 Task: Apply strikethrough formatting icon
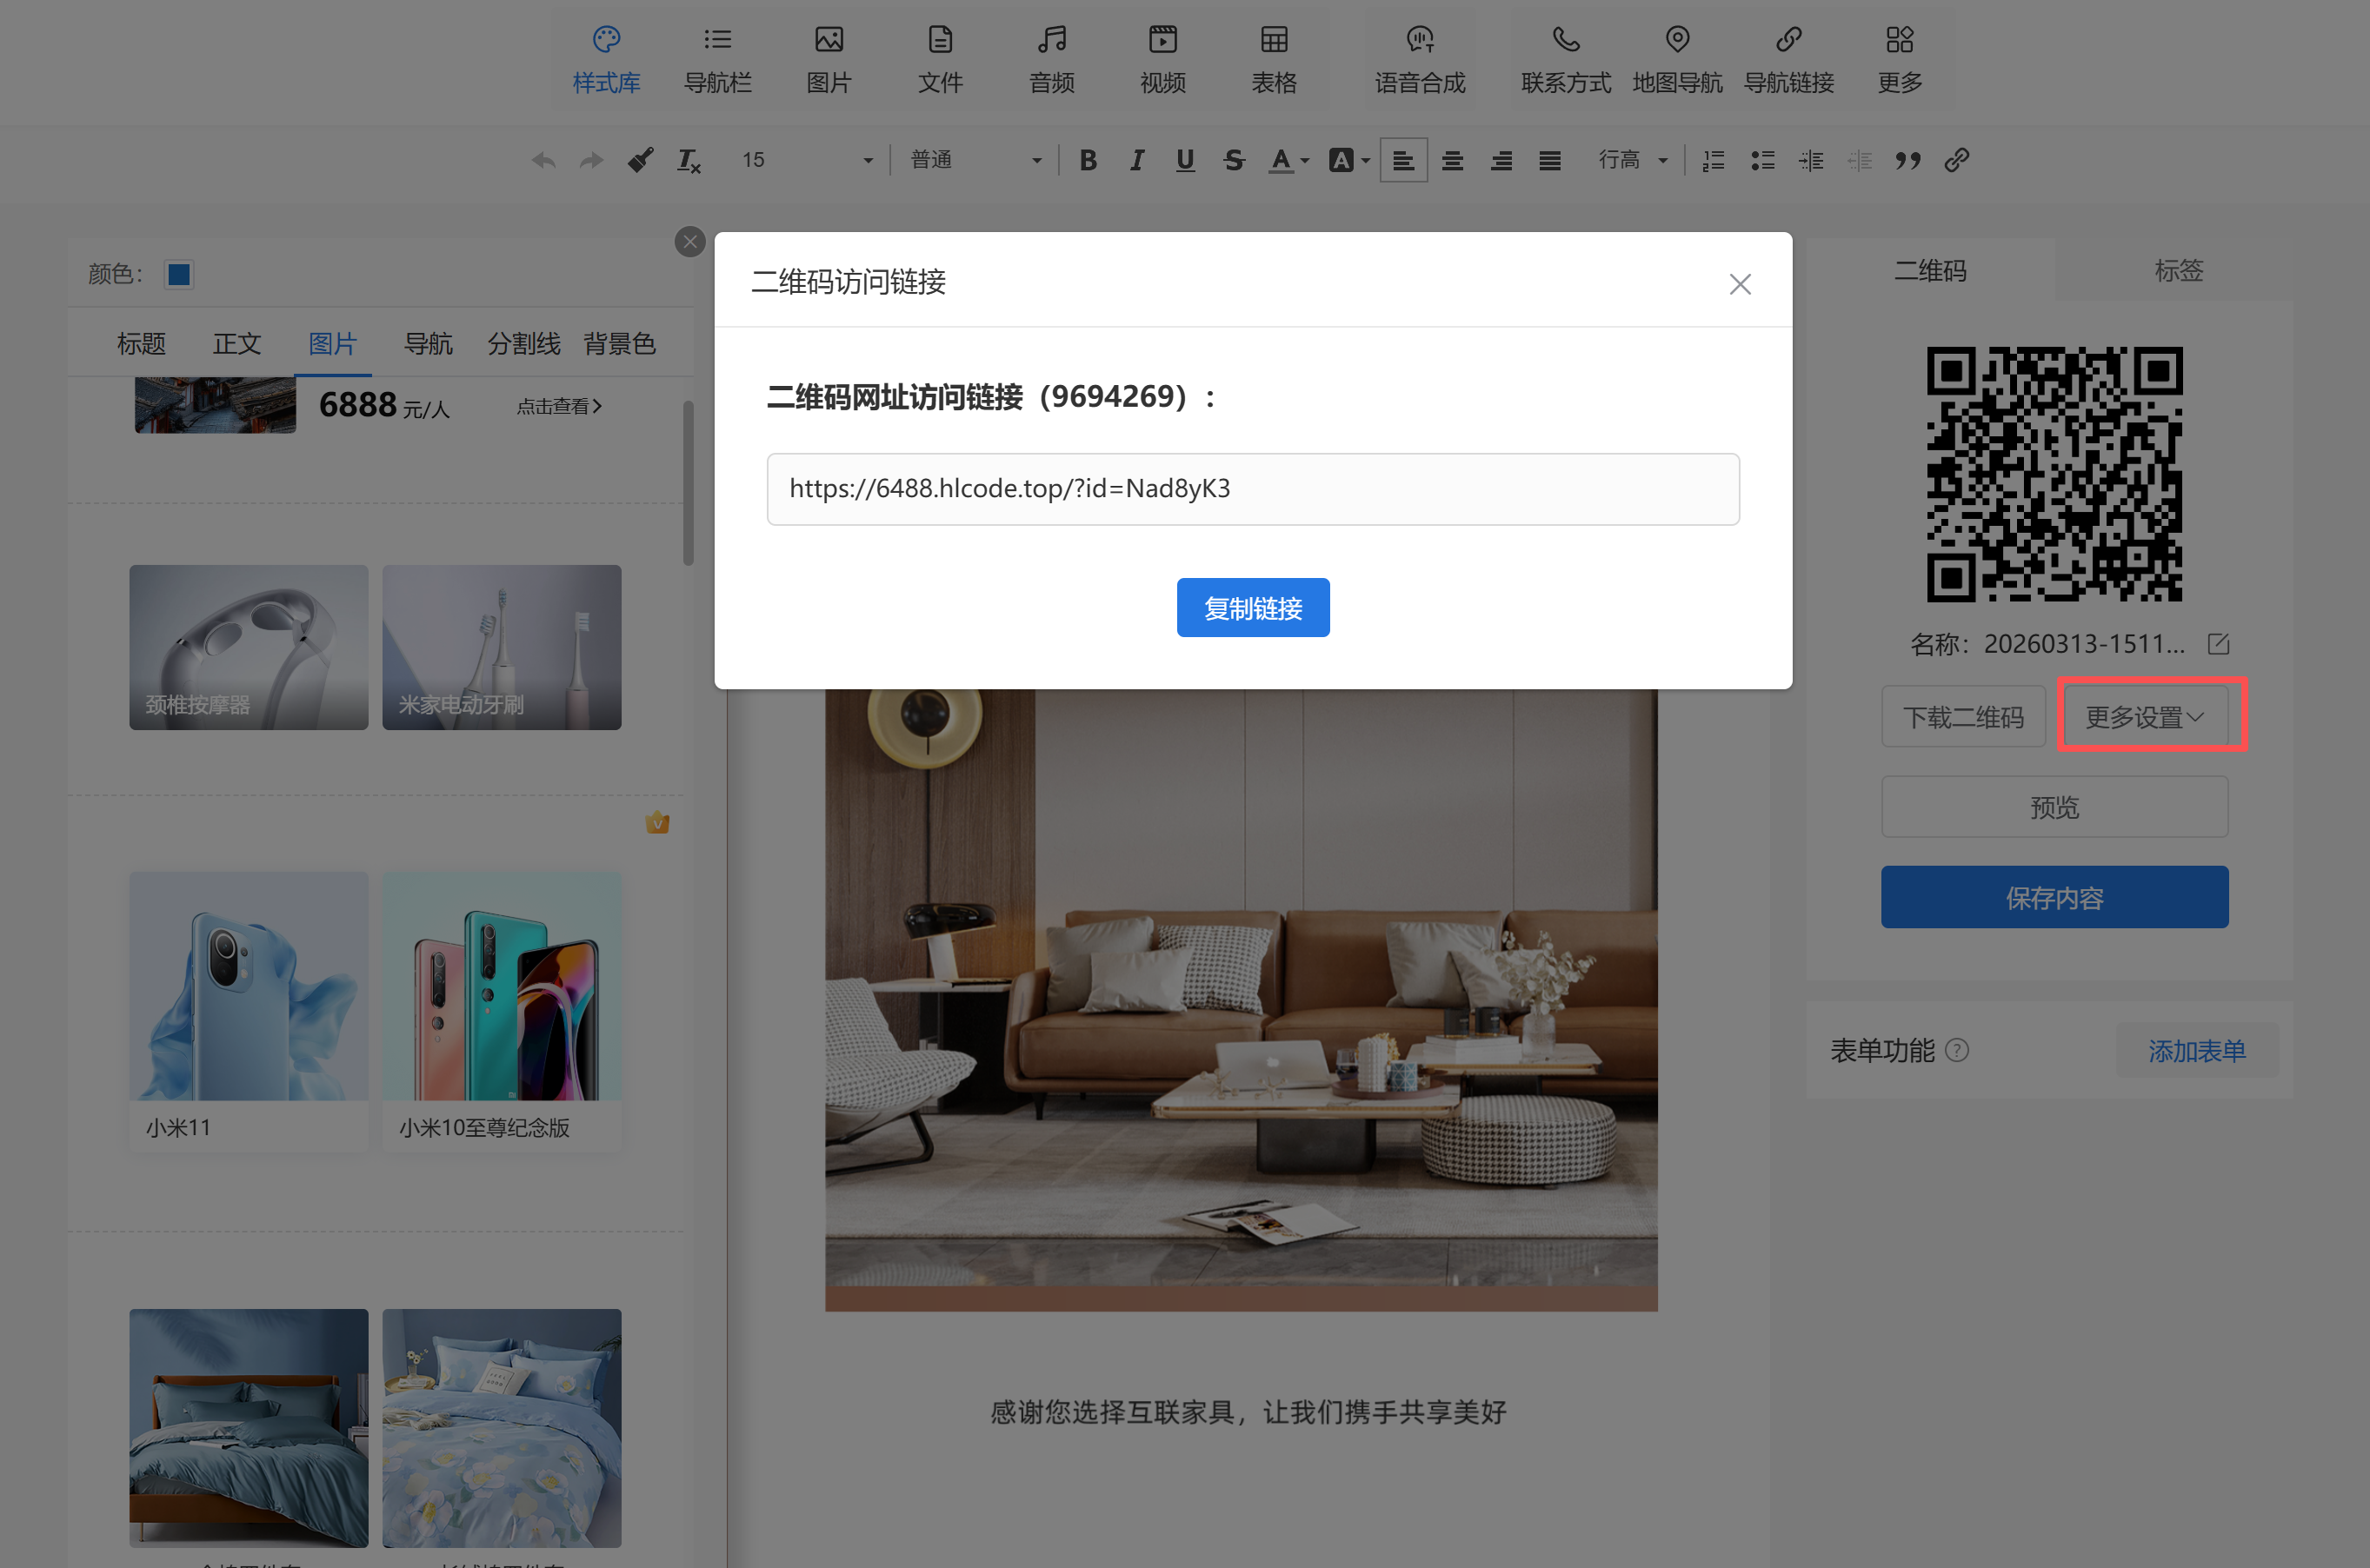(x=1233, y=160)
